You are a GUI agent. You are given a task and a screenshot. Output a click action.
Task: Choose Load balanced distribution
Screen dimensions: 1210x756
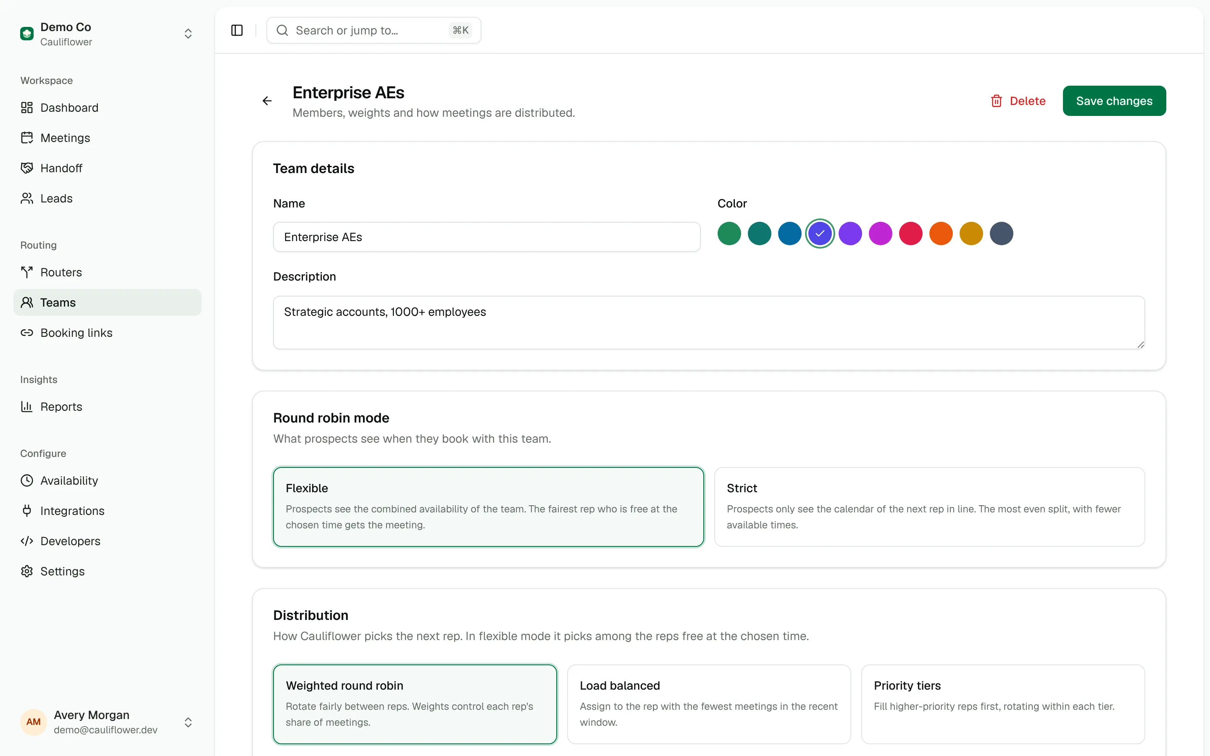tap(709, 704)
